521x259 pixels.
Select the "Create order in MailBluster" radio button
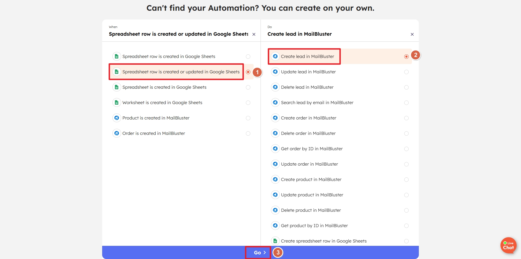(x=406, y=118)
